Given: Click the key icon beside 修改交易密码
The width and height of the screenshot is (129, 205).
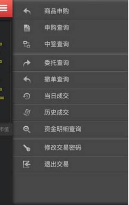Looking at the screenshot, I should pyautogui.click(x=27, y=148).
